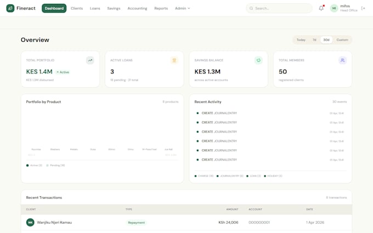Click the Total Members person icon

pos(342,60)
